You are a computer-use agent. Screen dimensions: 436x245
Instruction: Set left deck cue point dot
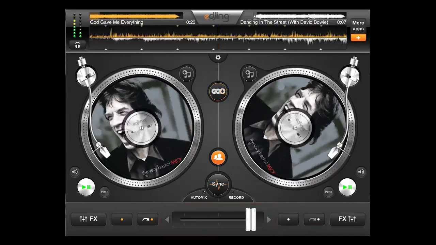[122, 219]
